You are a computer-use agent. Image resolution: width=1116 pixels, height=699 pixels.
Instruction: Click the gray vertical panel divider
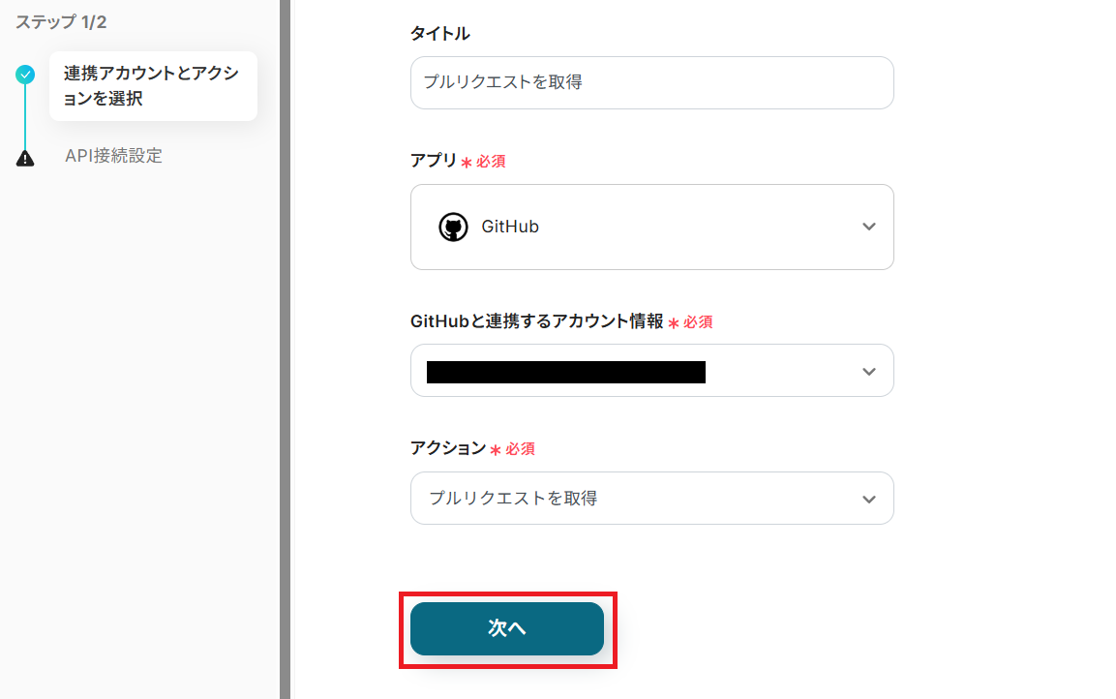click(x=286, y=349)
